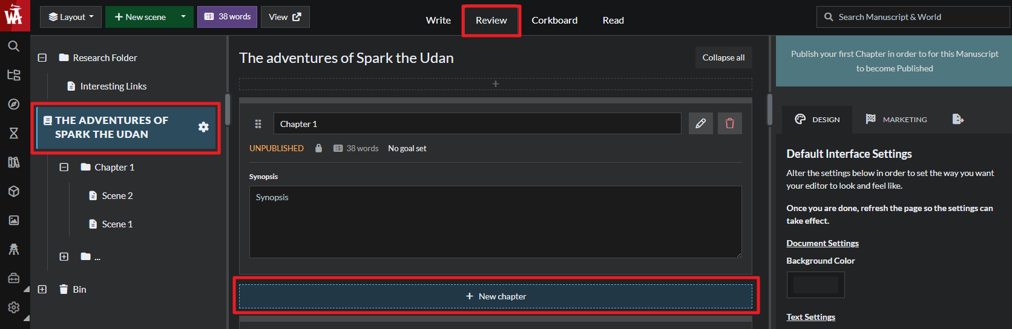1012x329 pixels.
Task: Open the image gallery icon in sidebar
Action: (13, 220)
